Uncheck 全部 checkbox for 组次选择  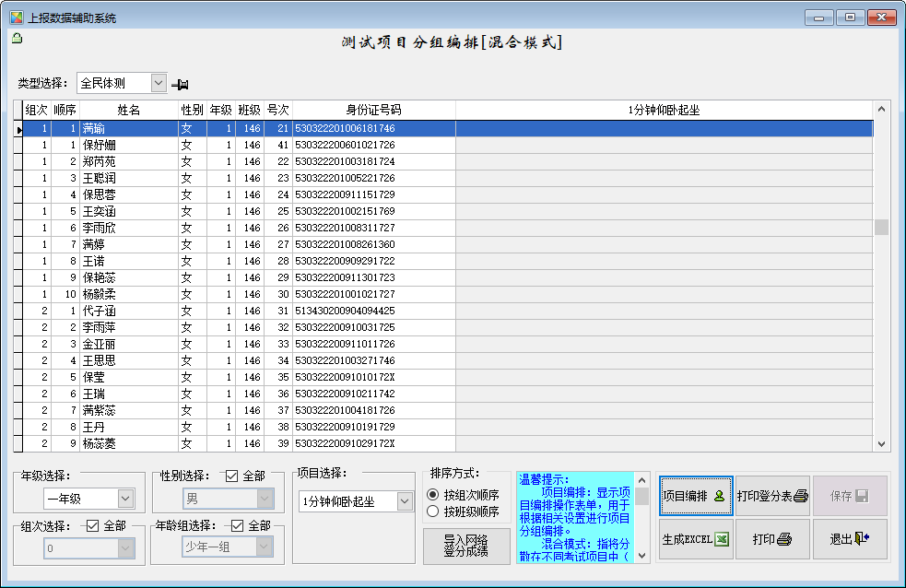pos(92,525)
